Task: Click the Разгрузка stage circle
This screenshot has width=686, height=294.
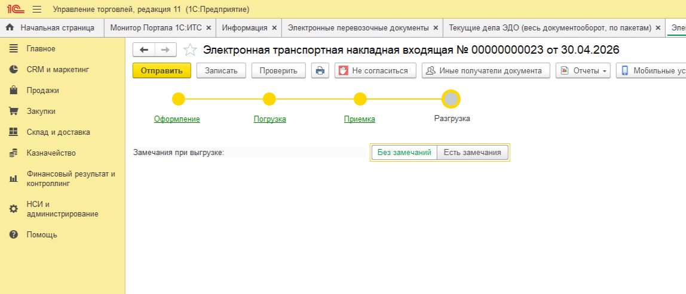Action: 451,99
